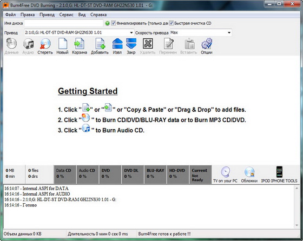Click status bar 'Длительность 0 мин 0 сек'
Viewport: 303px width, 241px height.
pos(97,234)
